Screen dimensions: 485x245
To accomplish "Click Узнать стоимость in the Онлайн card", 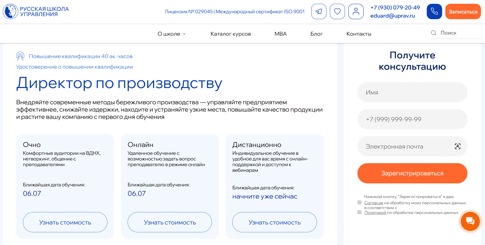I will click(x=170, y=222).
